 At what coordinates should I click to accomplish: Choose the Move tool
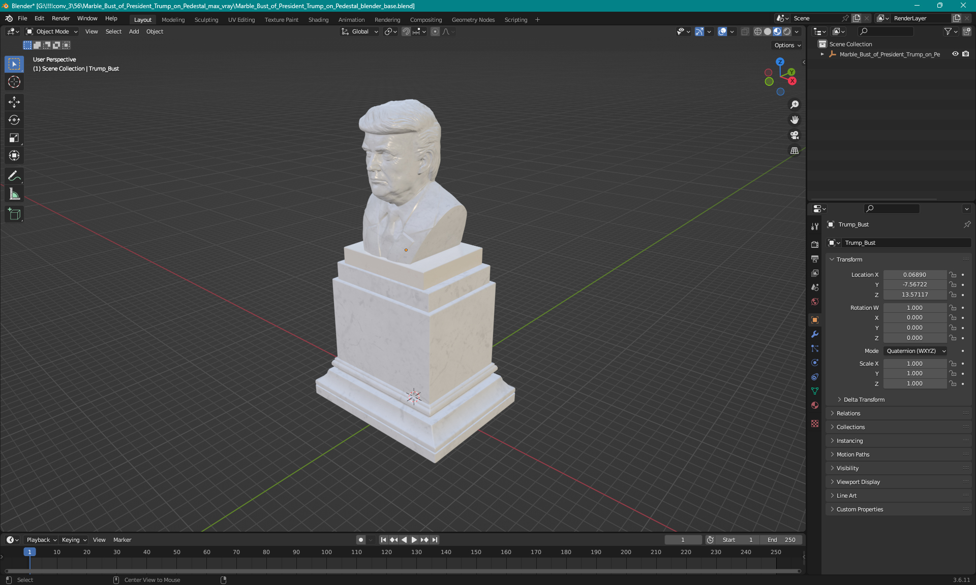click(14, 102)
